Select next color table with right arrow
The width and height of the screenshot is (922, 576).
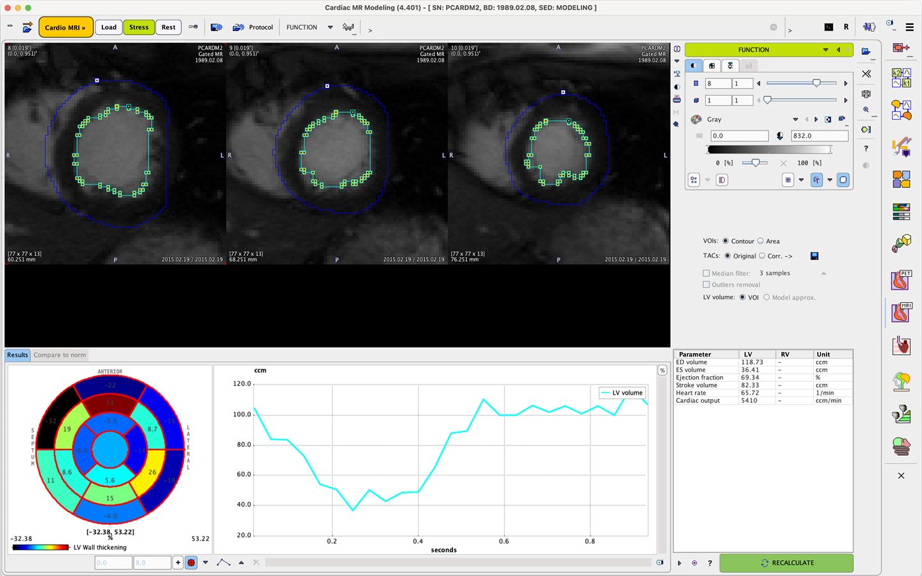tap(816, 120)
